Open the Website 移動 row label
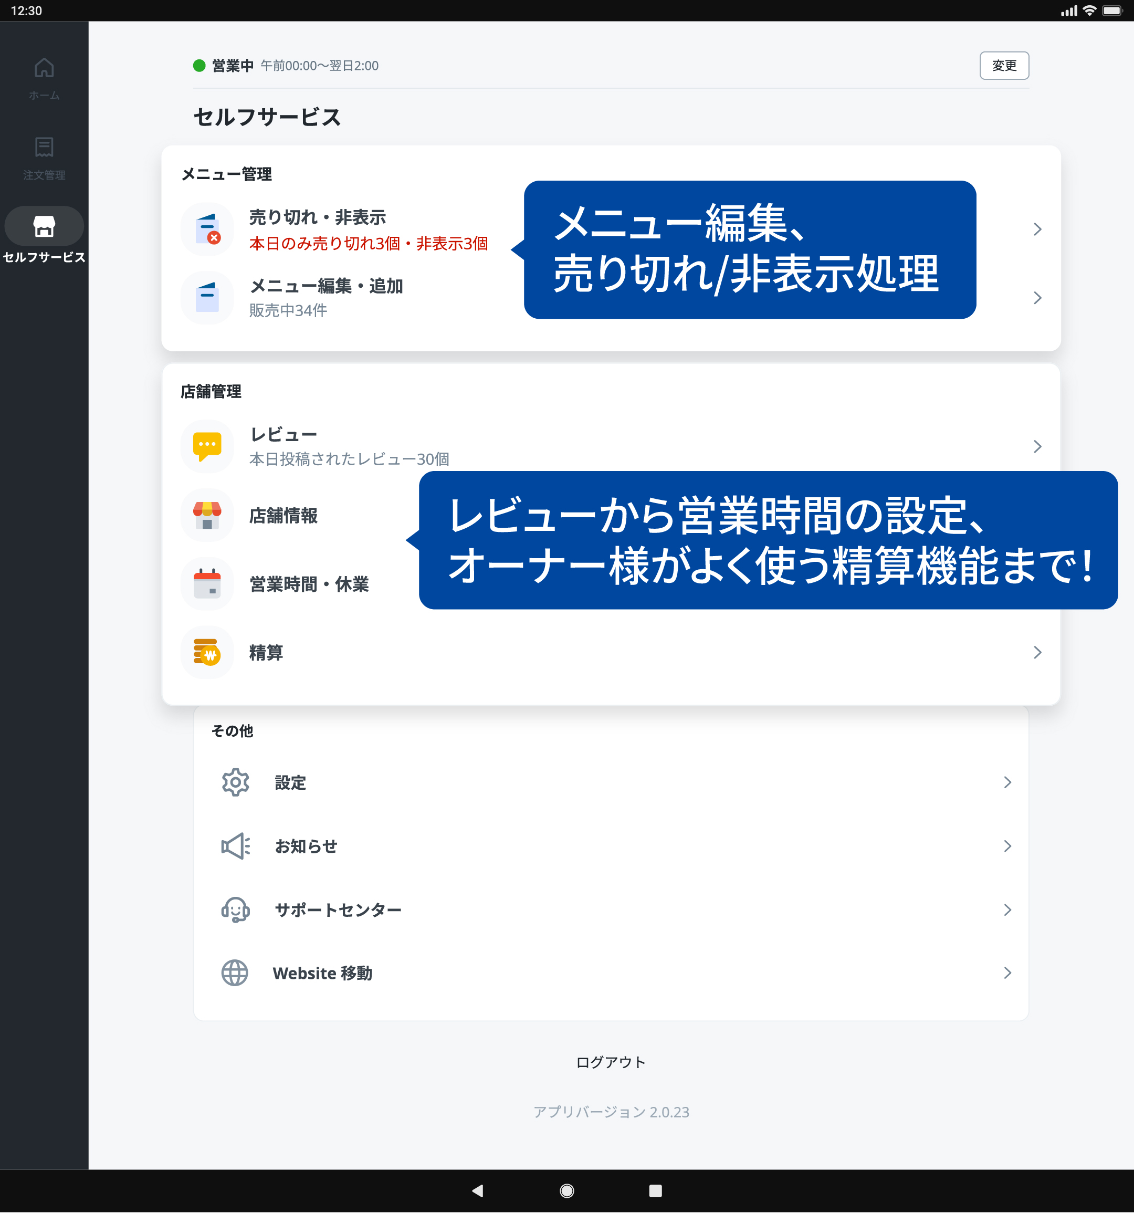Image resolution: width=1134 pixels, height=1213 pixels. 322,973
